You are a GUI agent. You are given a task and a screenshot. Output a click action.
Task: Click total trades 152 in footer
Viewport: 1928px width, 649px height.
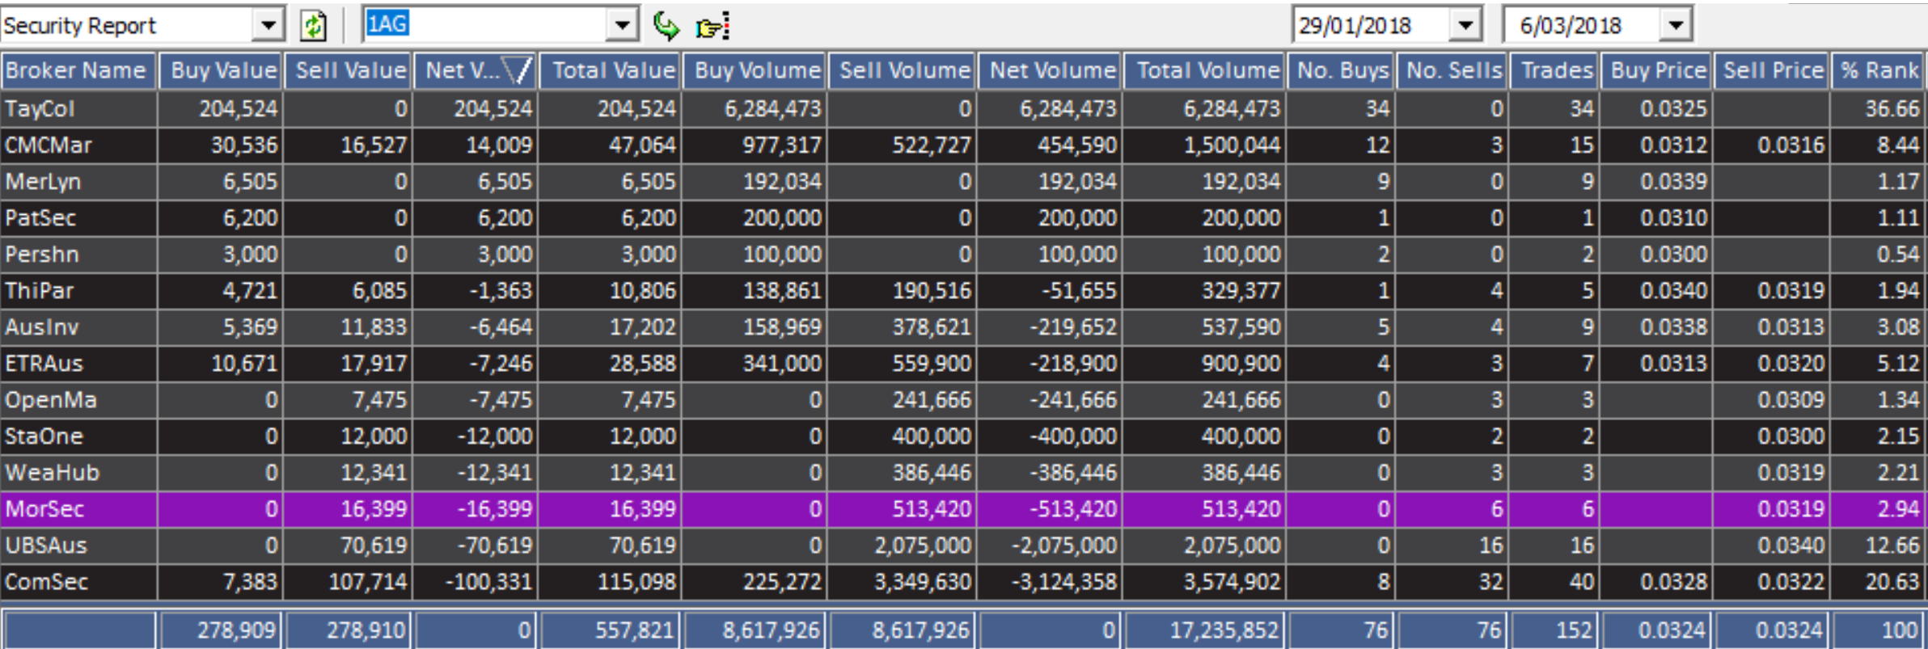(x=1574, y=630)
